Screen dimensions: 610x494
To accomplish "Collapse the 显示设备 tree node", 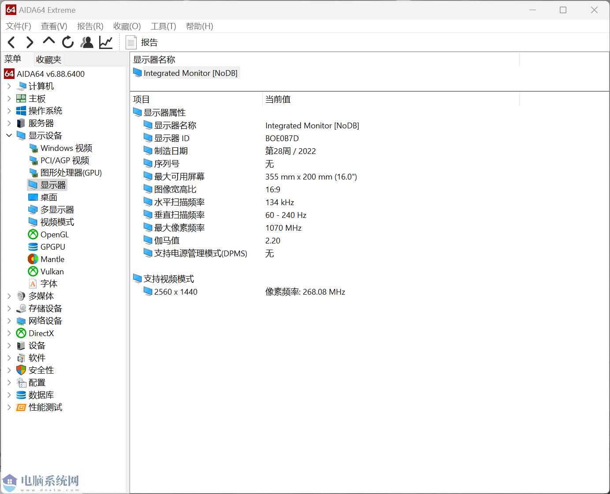I will [9, 135].
